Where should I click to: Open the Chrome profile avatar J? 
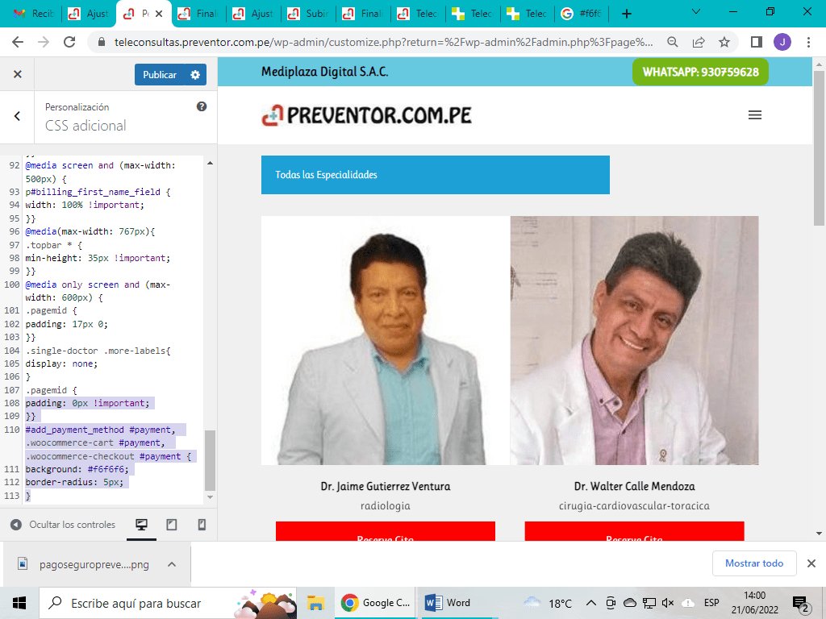(782, 42)
